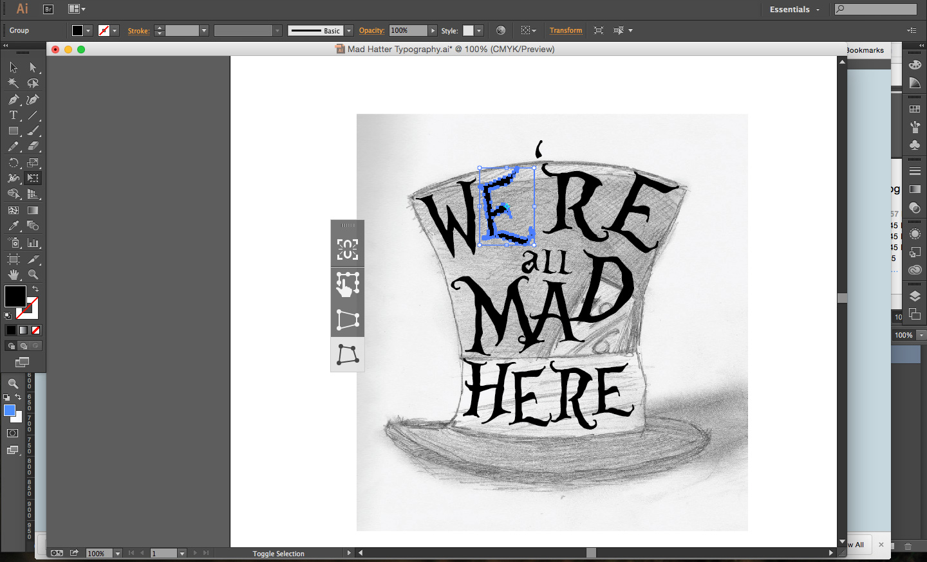
Task: Pick the Eyedropper tool
Action: pyautogui.click(x=14, y=226)
